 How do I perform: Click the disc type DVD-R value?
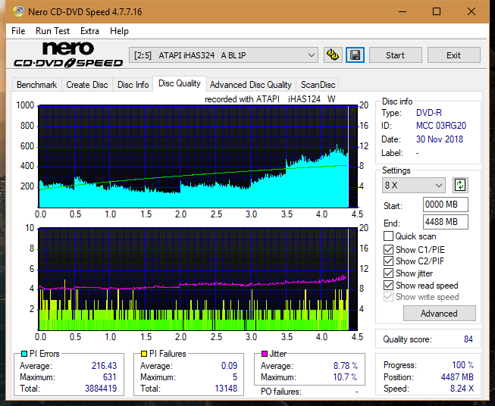429,113
